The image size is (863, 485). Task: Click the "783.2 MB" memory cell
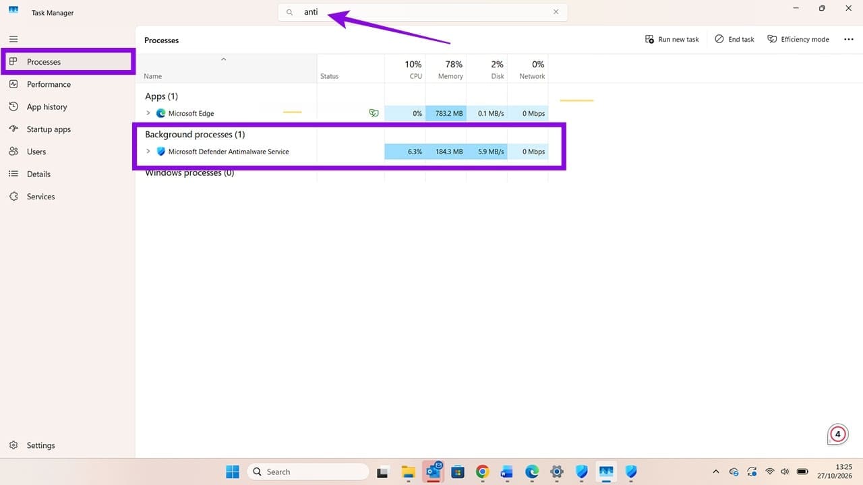click(x=446, y=113)
